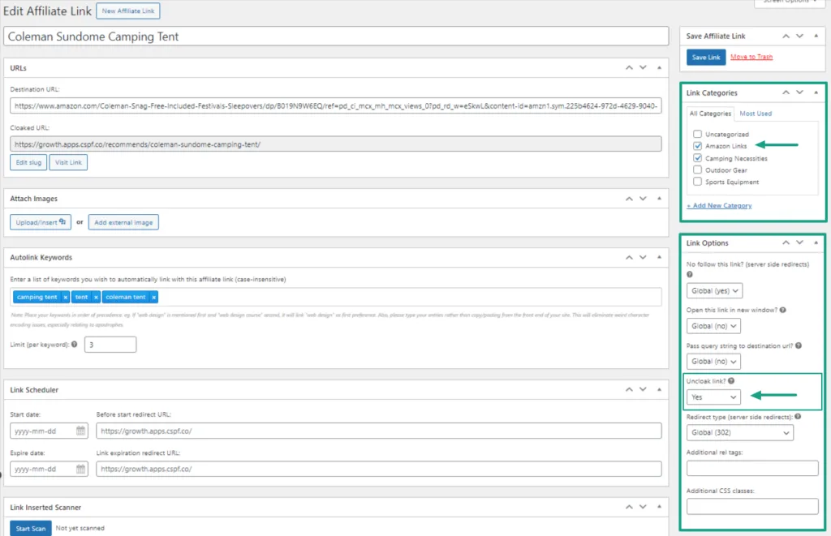Move Autolink Keywords panel up

629,257
